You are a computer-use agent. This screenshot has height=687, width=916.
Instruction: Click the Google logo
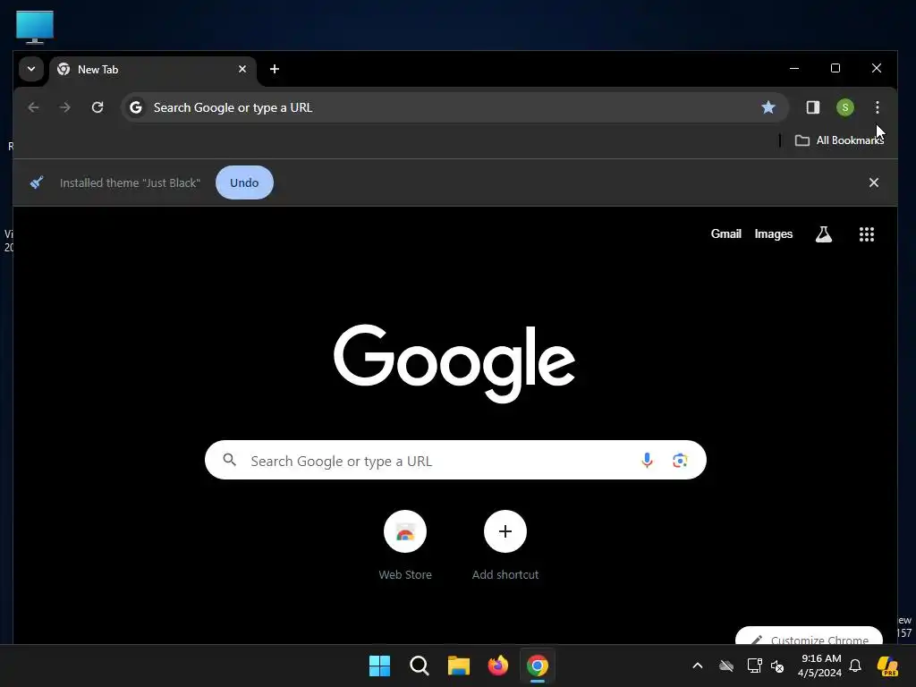(x=454, y=363)
